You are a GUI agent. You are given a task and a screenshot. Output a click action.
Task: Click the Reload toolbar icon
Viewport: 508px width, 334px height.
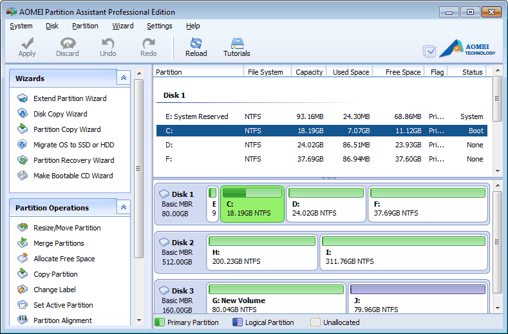pyautogui.click(x=196, y=47)
